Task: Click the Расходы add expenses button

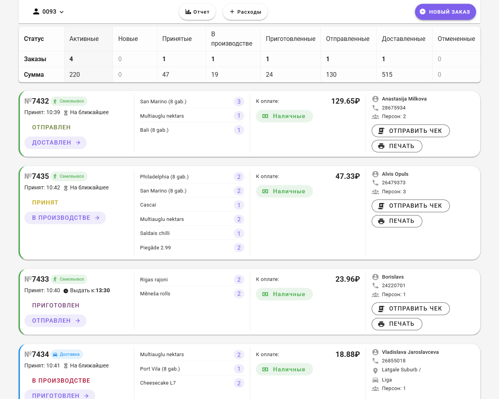Action: click(245, 12)
